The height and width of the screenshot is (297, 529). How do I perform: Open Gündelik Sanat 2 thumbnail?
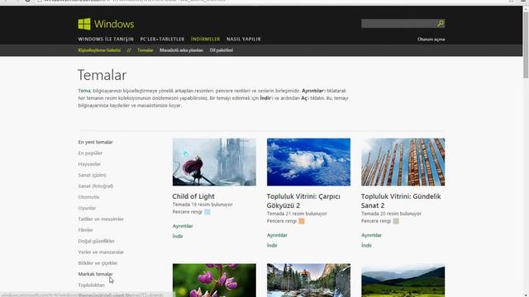coord(403,162)
